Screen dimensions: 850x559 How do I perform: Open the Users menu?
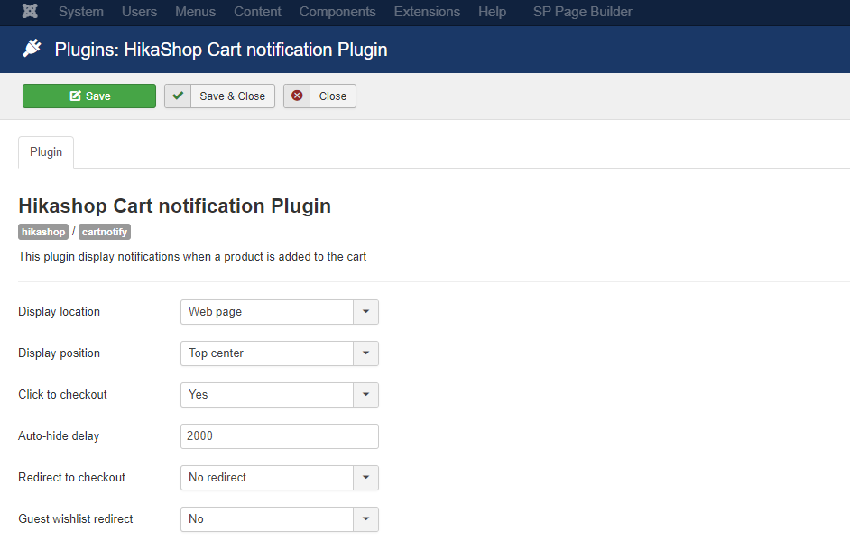(x=139, y=12)
